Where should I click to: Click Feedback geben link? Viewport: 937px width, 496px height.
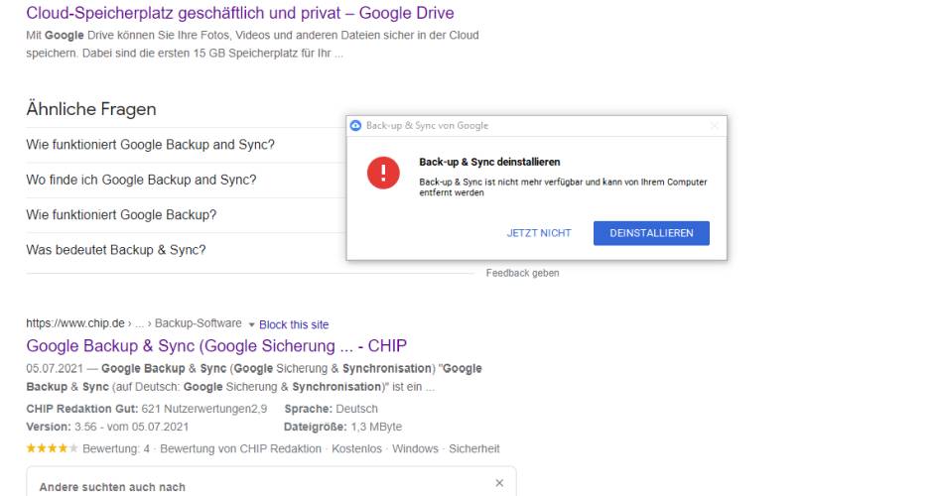tap(522, 273)
